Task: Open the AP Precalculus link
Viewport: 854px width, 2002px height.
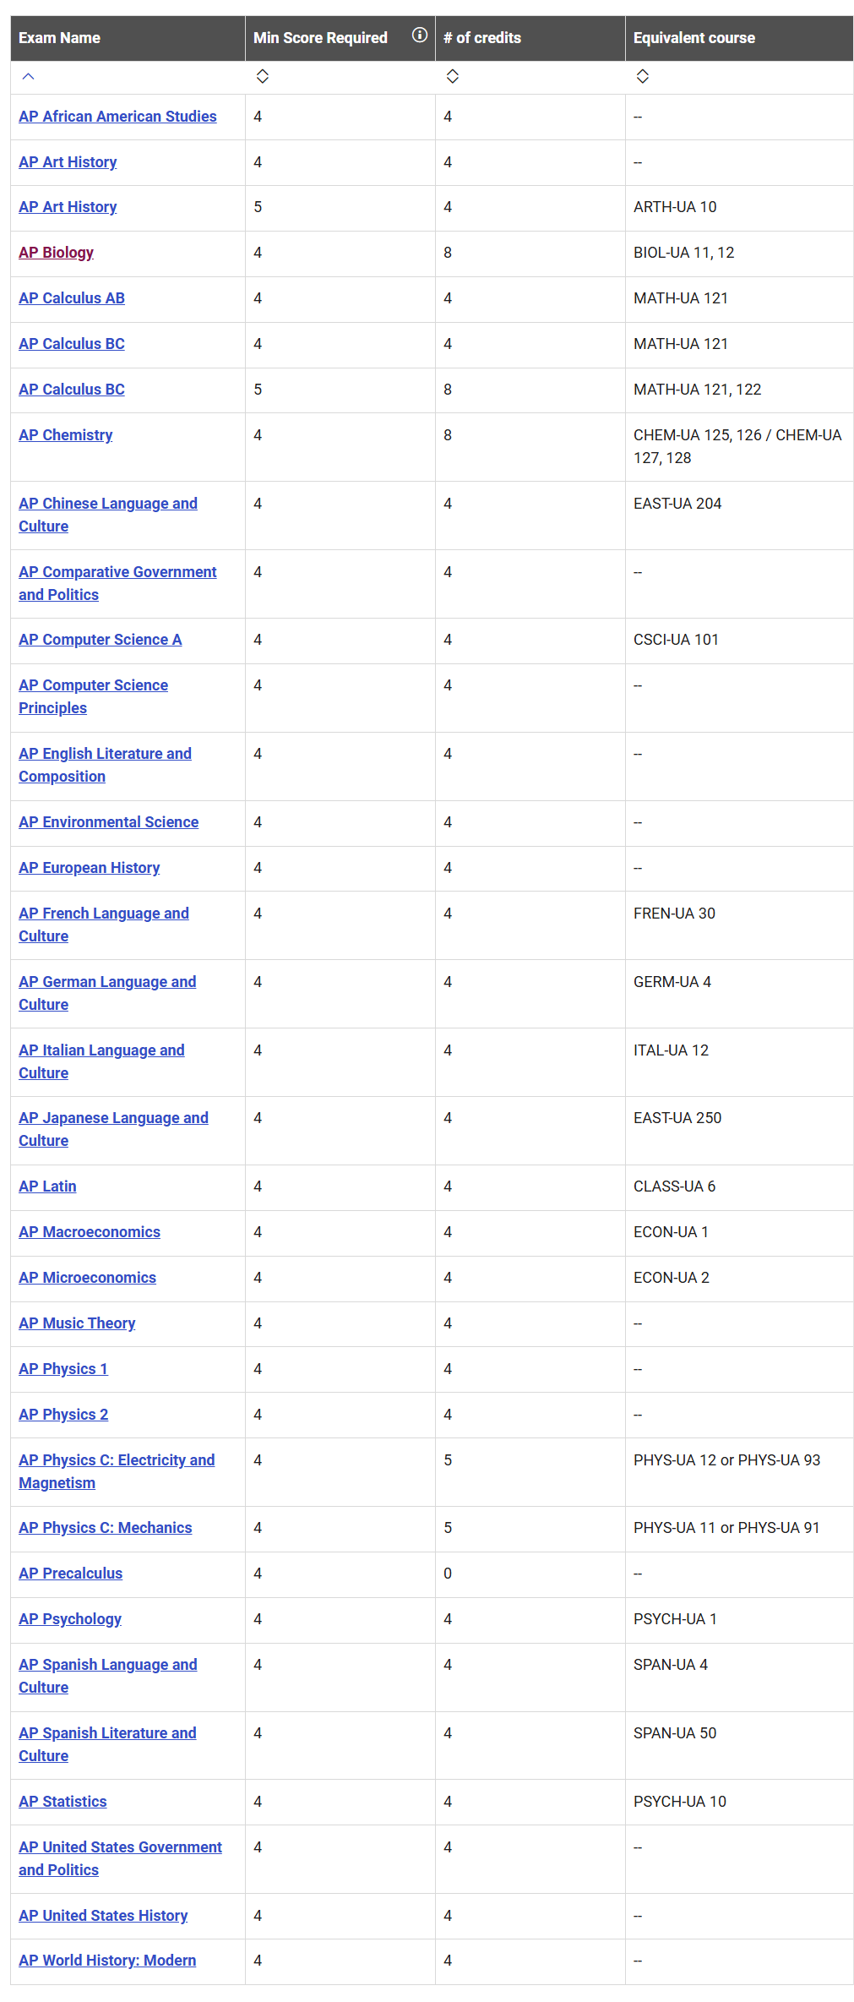Action: [x=70, y=1574]
